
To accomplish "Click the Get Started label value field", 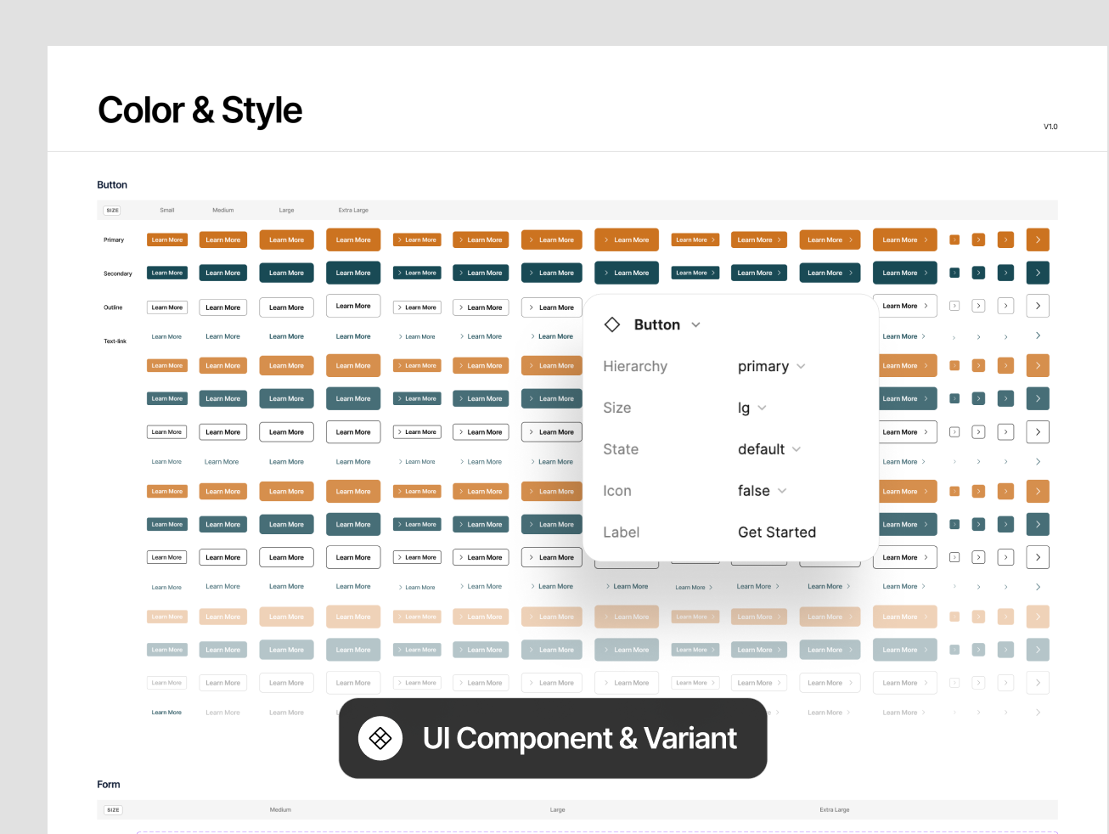I will (x=777, y=533).
